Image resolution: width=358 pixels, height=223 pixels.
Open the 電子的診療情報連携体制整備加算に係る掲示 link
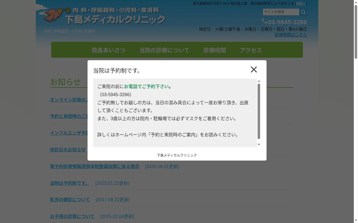95,166
